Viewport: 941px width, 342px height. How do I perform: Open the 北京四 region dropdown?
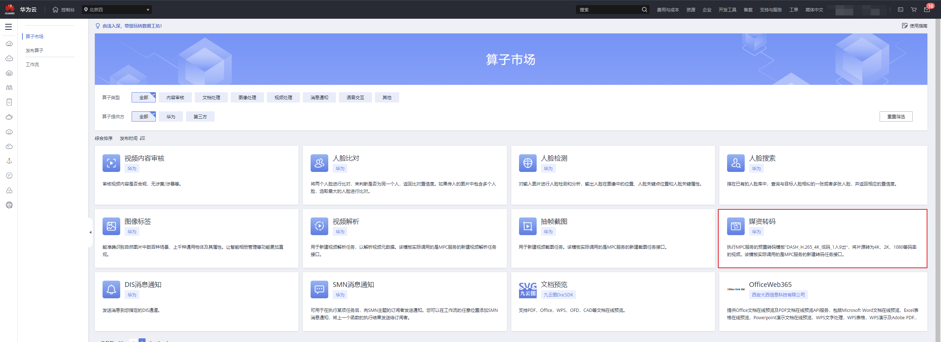(x=117, y=10)
